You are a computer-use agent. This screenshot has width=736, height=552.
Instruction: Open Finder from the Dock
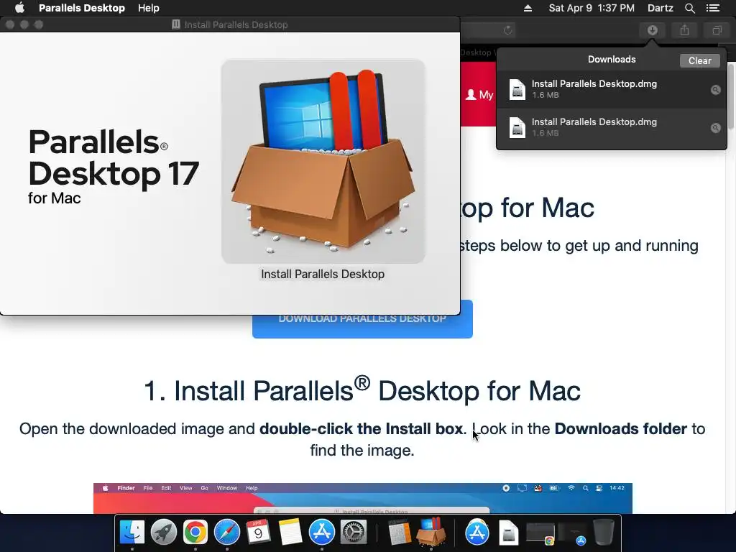[132, 533]
